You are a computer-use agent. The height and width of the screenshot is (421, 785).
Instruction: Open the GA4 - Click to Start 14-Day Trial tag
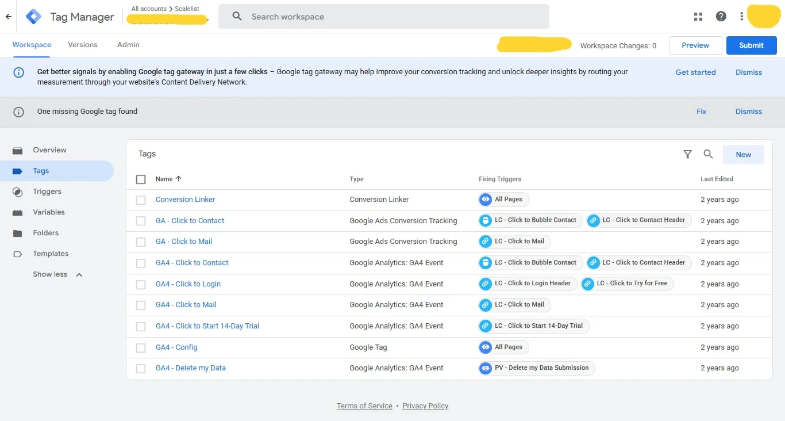(207, 326)
